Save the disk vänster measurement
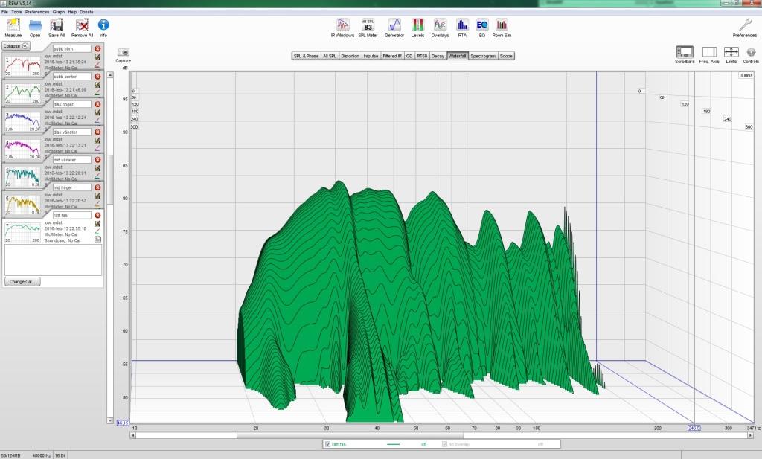 [x=97, y=141]
